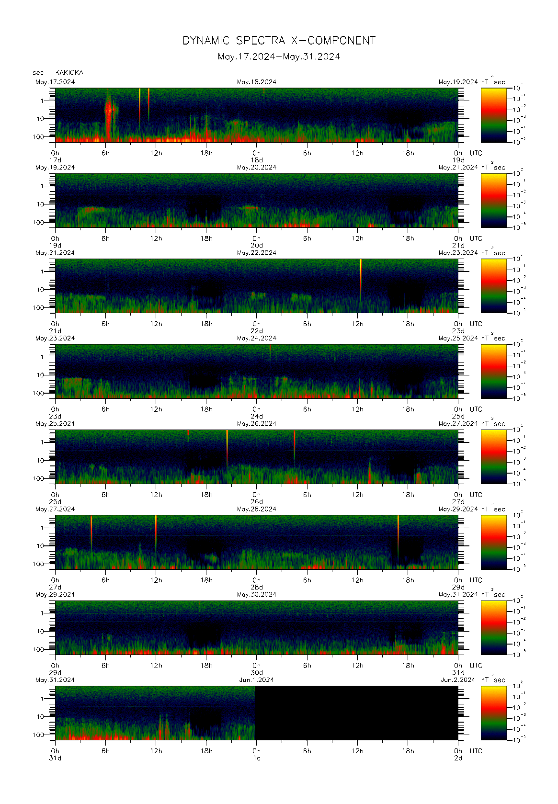
Task: Click the May.18.2024 panel date label
Action: click(x=257, y=82)
